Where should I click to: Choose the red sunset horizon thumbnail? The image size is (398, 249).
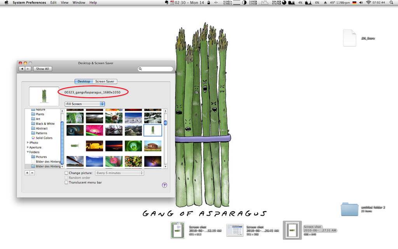coord(114,146)
